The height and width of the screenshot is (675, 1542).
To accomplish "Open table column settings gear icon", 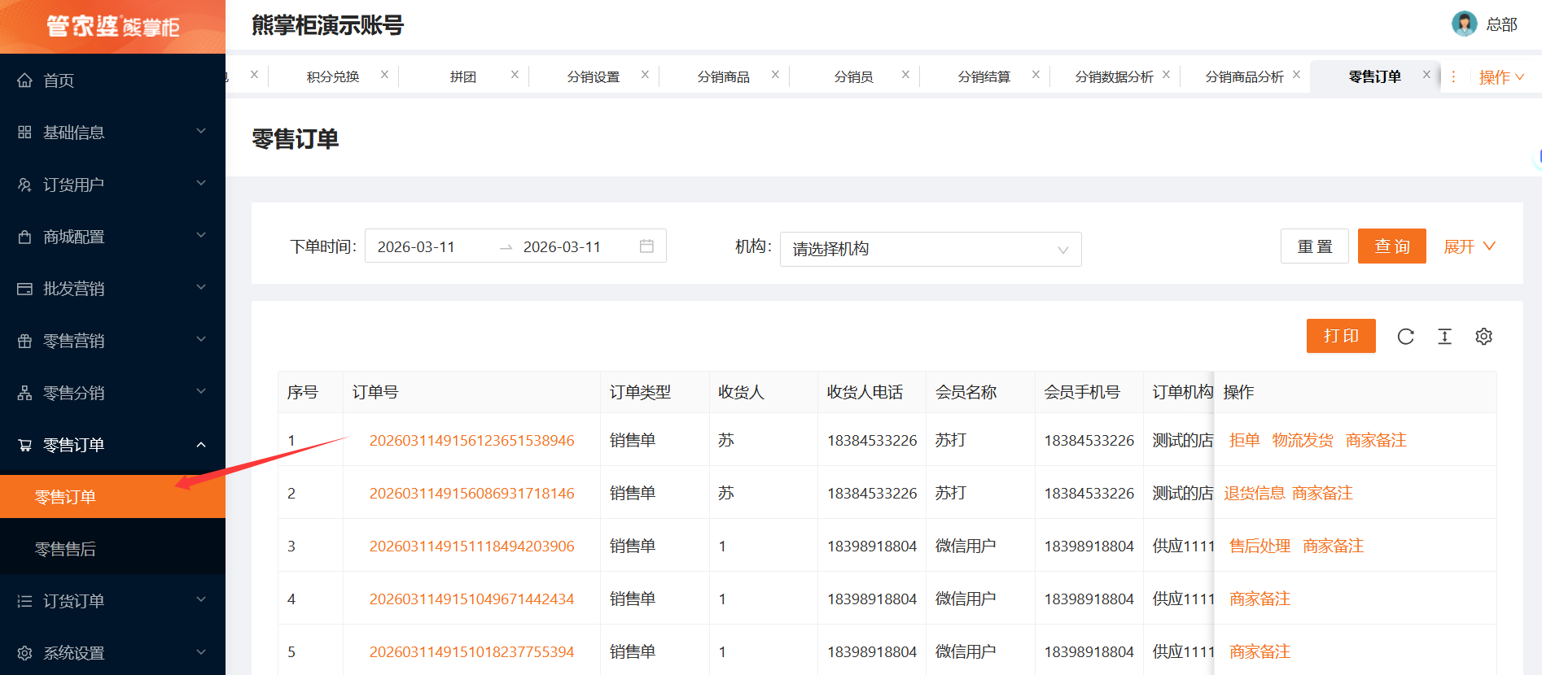I will (x=1483, y=337).
